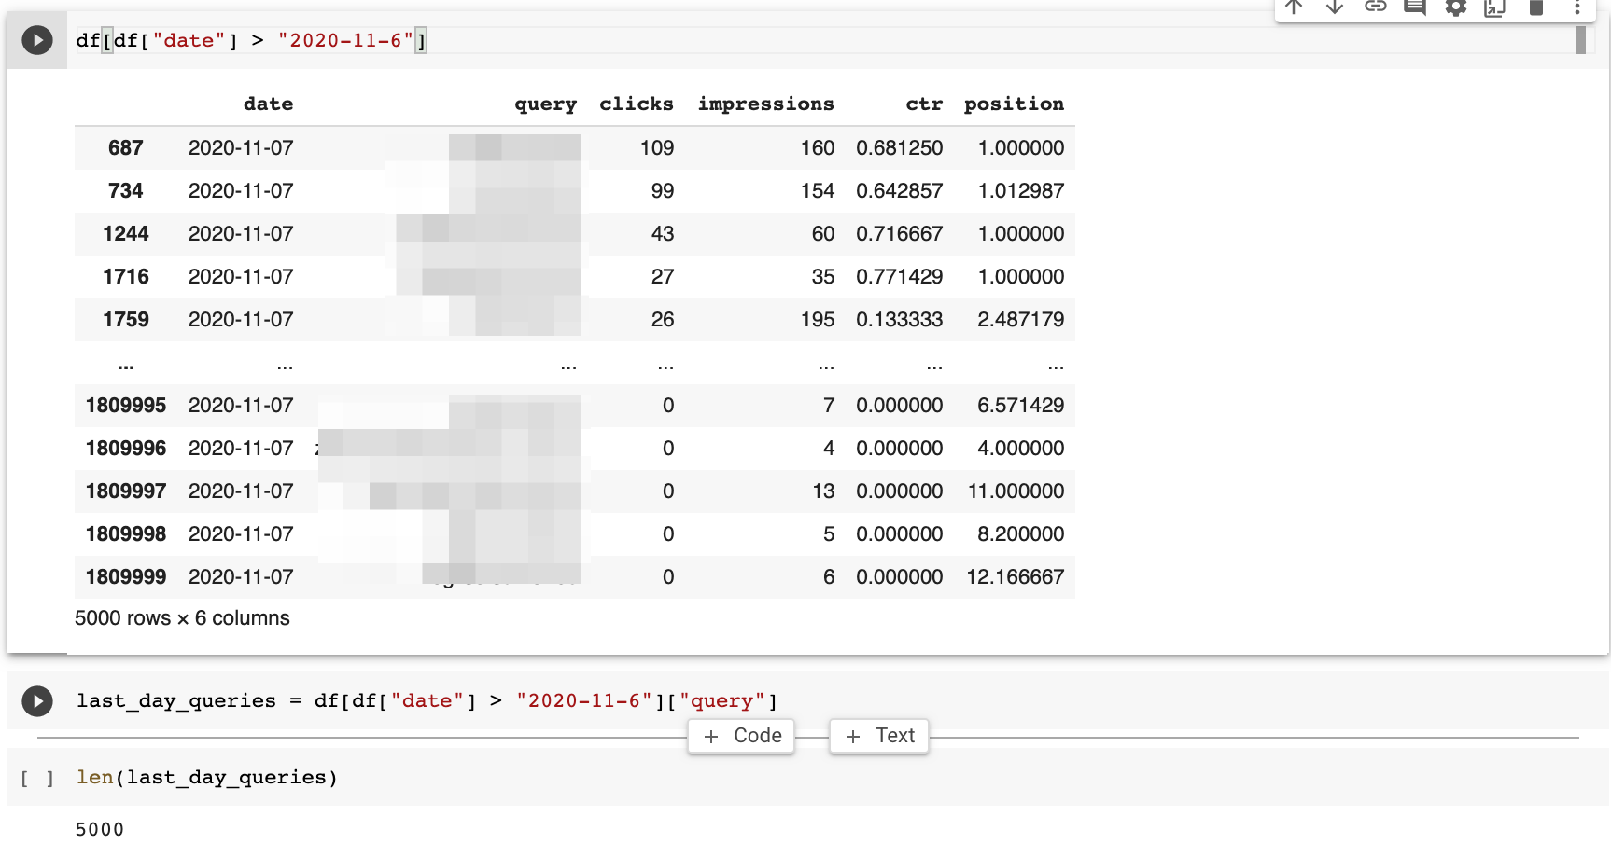Click the clicks column header

(x=636, y=104)
